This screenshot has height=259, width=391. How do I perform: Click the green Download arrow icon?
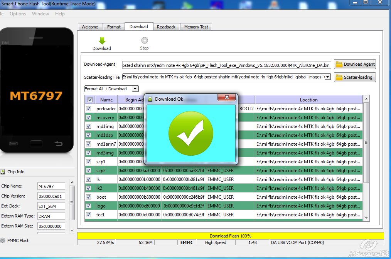[x=102, y=40]
